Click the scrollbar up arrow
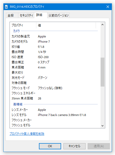This screenshot has width=115, height=155. pyautogui.click(x=102, y=25)
